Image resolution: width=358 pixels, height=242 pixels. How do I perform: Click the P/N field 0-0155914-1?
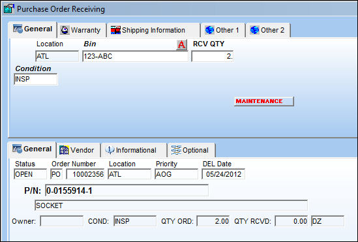click(x=127, y=190)
